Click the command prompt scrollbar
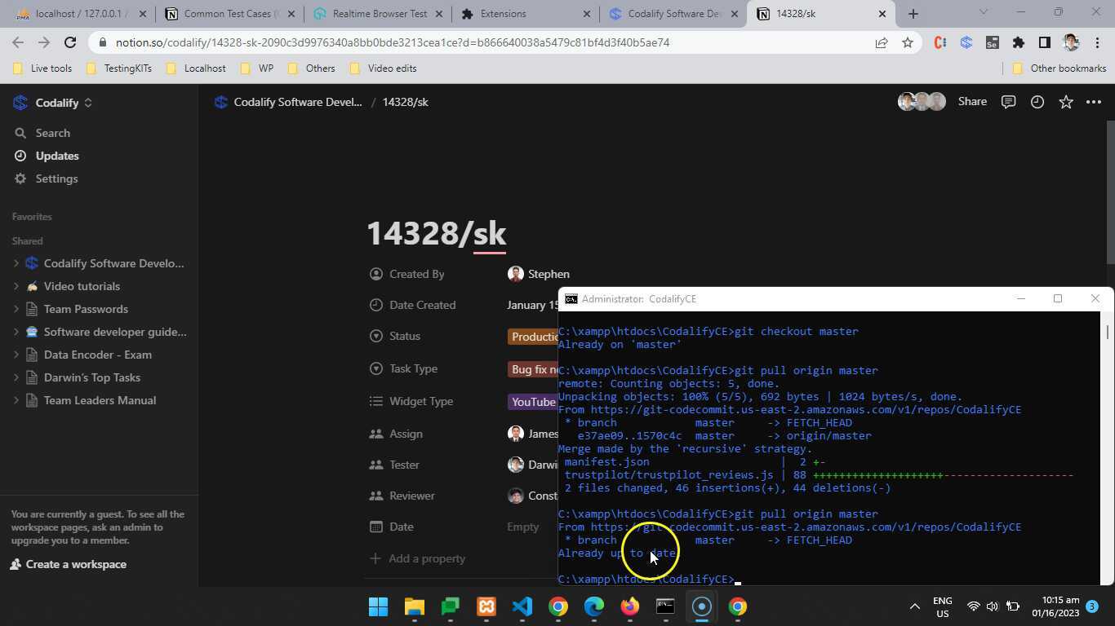The width and height of the screenshot is (1115, 626). tap(1108, 448)
